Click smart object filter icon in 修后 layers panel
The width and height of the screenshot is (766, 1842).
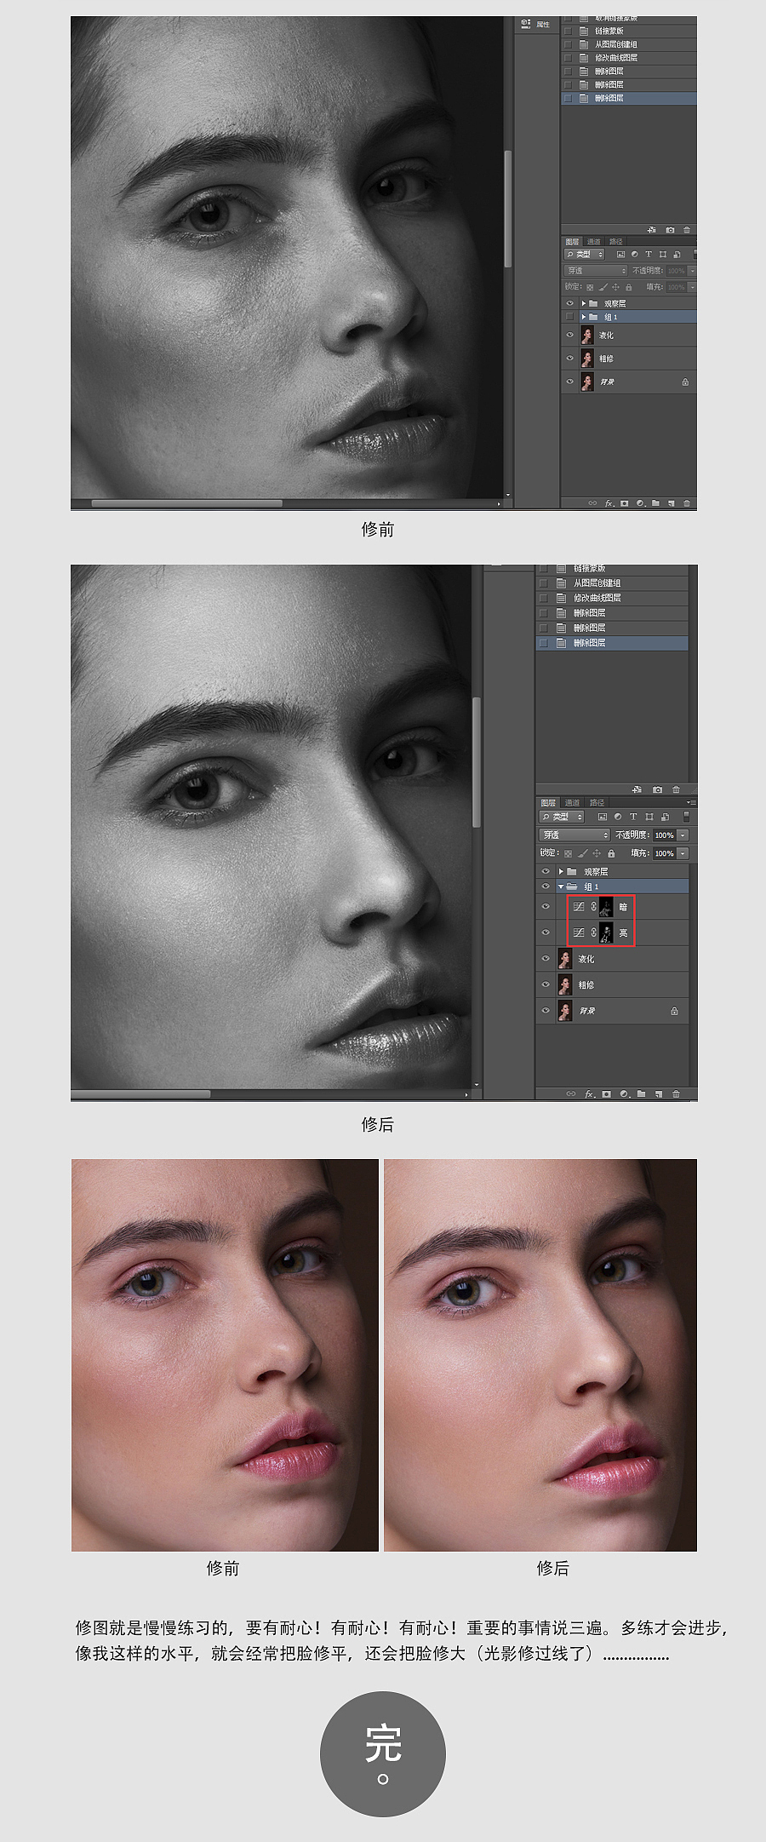tap(665, 817)
